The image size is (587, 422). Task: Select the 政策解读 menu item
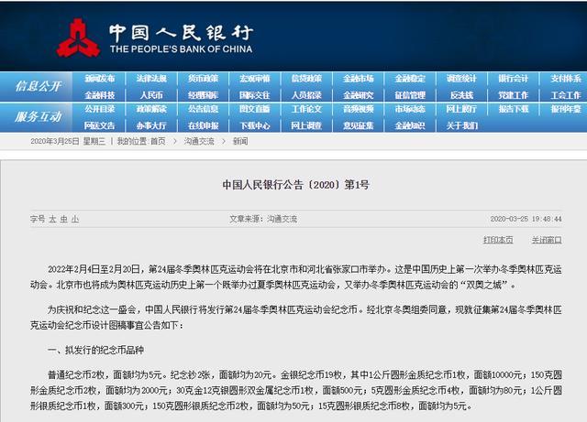click(151, 109)
